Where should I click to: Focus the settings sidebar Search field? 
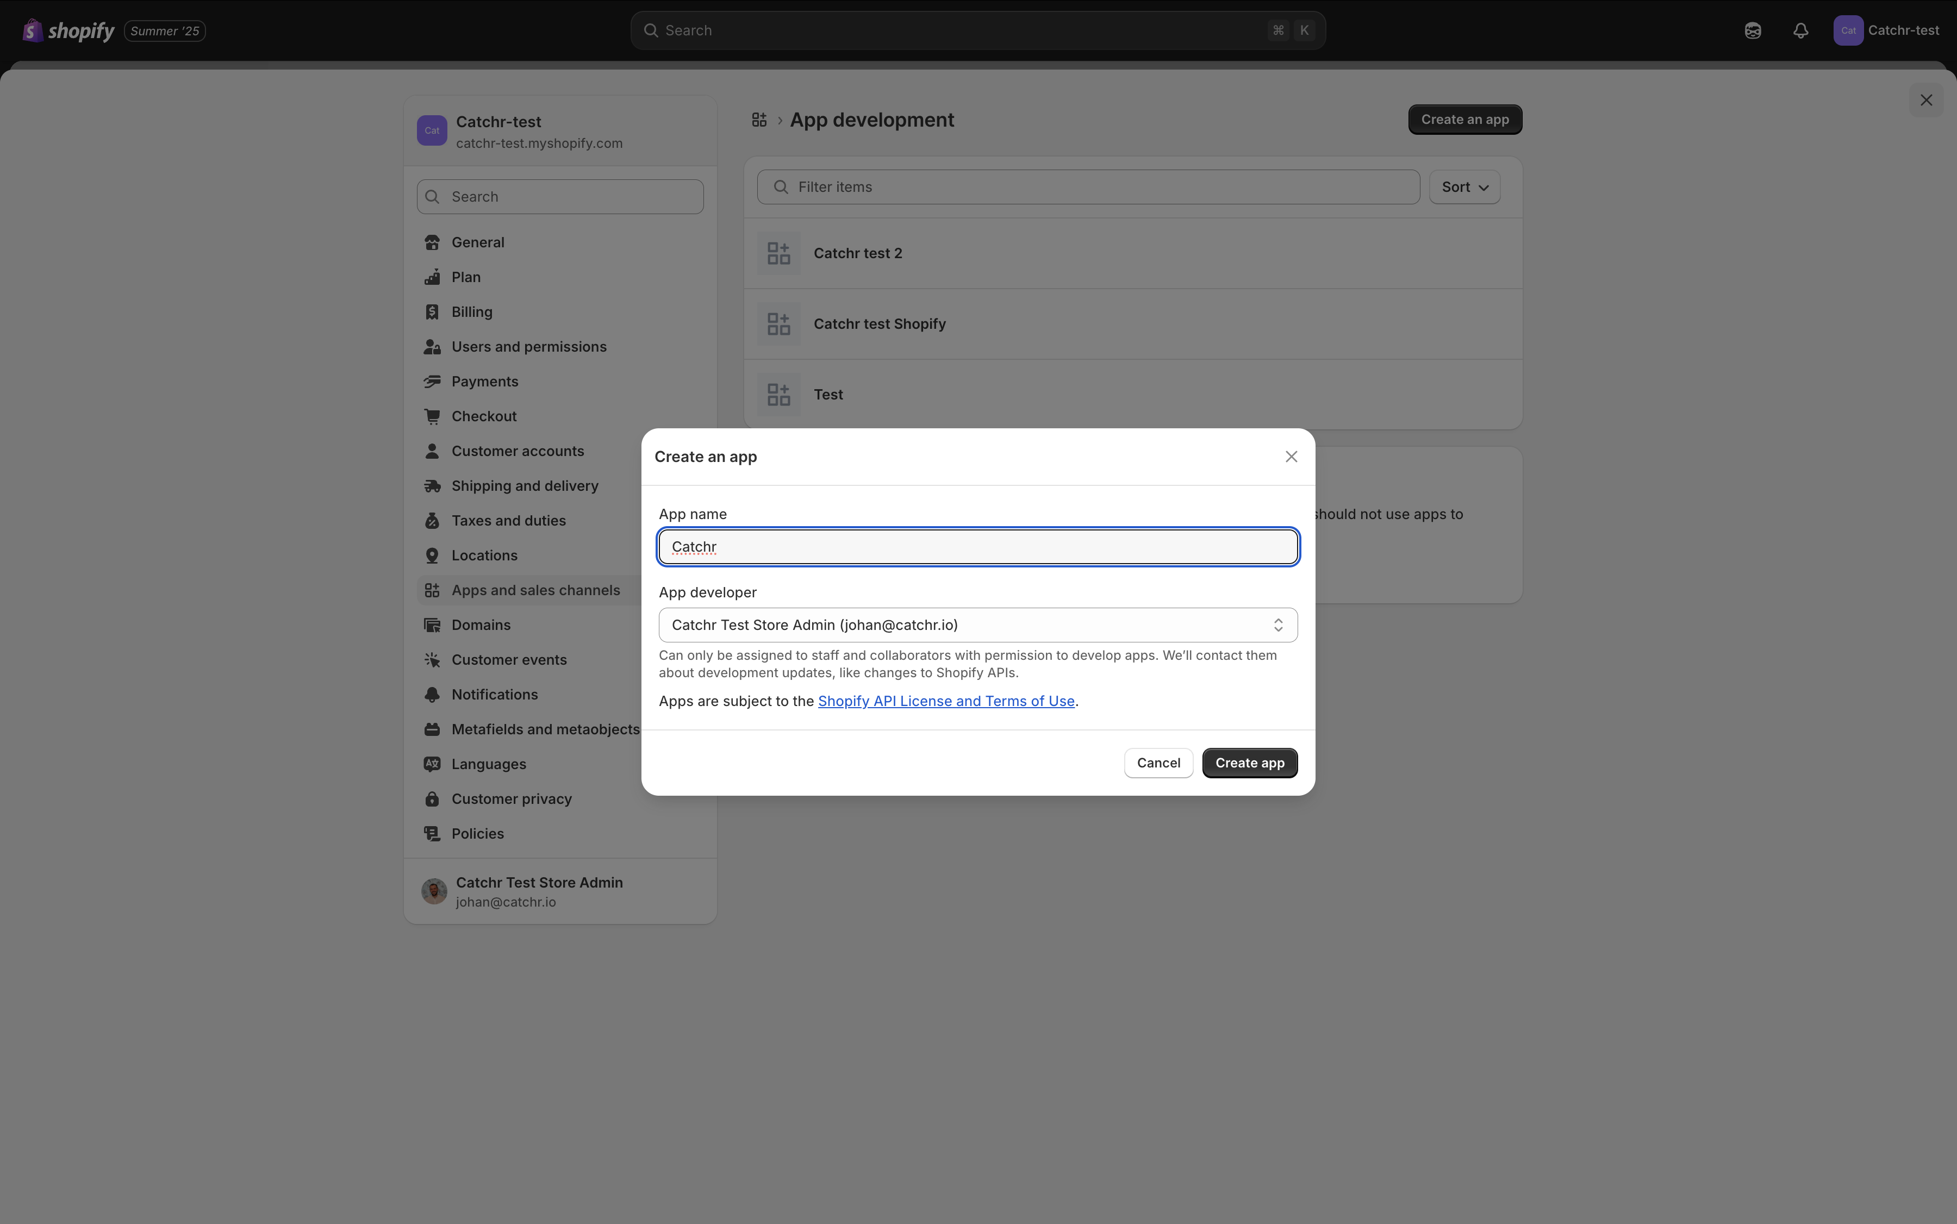[x=560, y=197]
